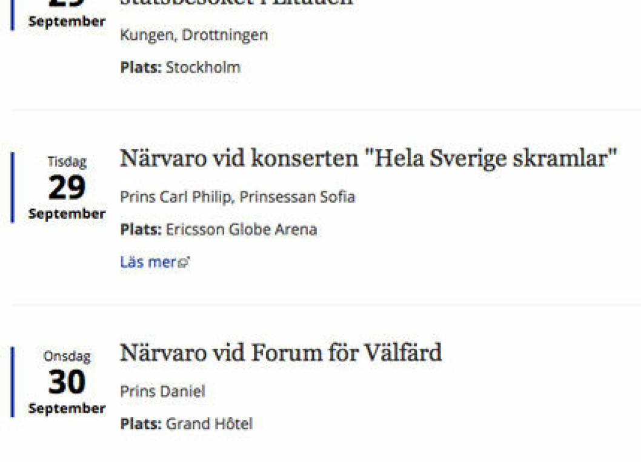Click the blue marker bar beside Onsdag 30
641x462 pixels.
pyautogui.click(x=12, y=382)
